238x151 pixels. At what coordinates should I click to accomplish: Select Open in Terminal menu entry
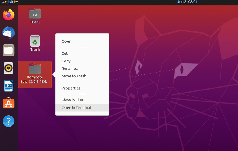click(82, 108)
